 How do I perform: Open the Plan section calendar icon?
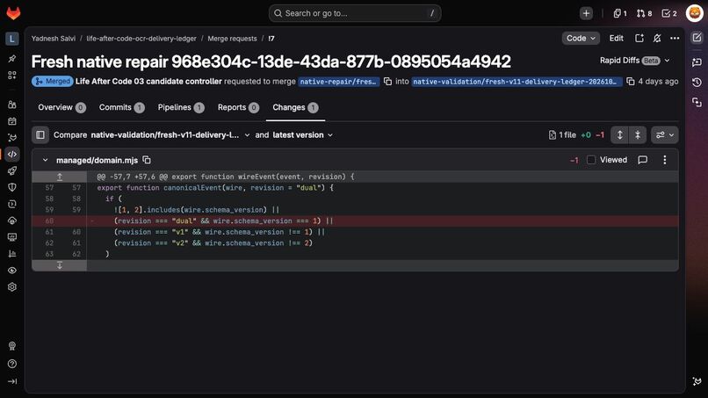pyautogui.click(x=12, y=121)
